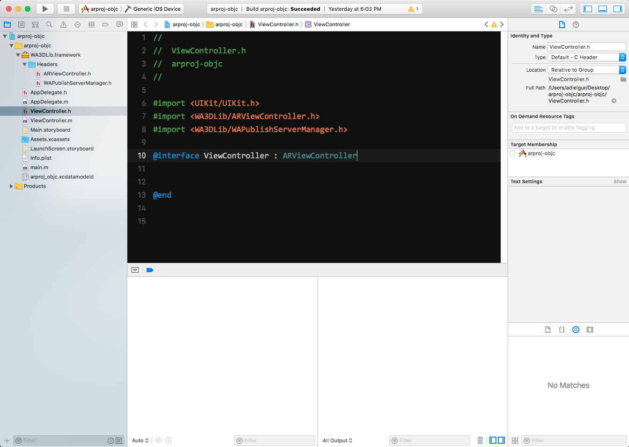The image size is (629, 447).
Task: Show only the variables view pane
Action: tap(493, 440)
